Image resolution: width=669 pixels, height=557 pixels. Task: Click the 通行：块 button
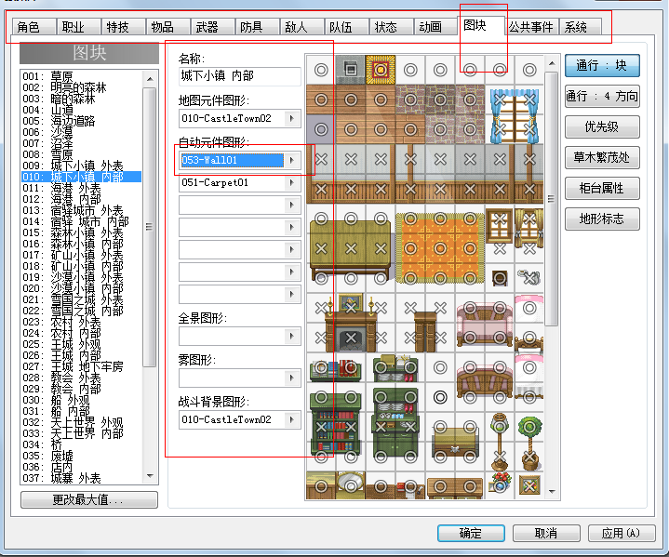pyautogui.click(x=602, y=66)
